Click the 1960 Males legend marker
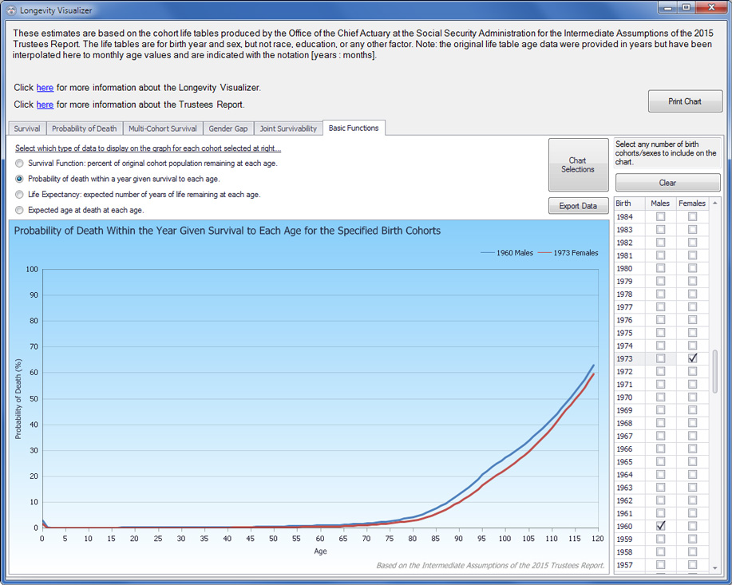 [488, 252]
